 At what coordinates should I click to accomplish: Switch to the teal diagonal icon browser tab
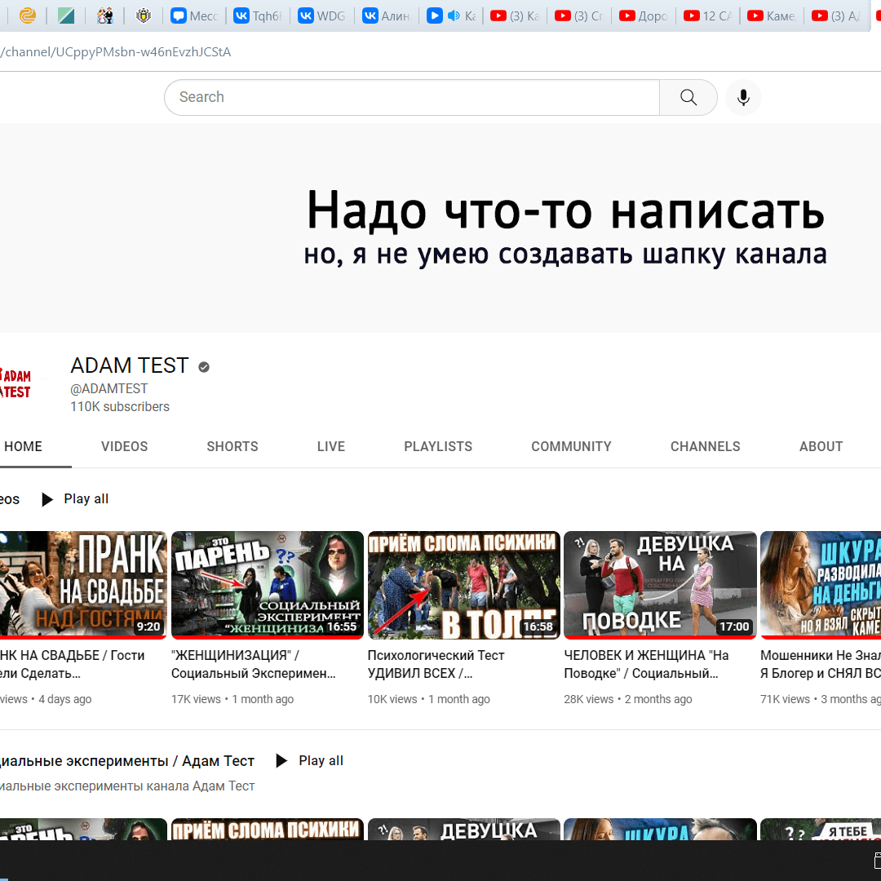tap(66, 15)
